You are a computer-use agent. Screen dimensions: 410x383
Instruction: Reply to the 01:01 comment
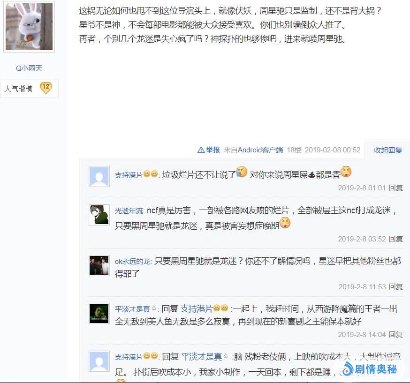(x=395, y=188)
